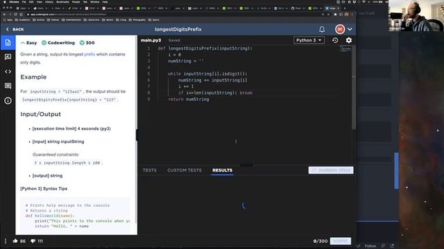The height and width of the screenshot is (249, 444).
Task: Click the Wi-Fi status icon in menu bar
Action: click(x=364, y=1)
